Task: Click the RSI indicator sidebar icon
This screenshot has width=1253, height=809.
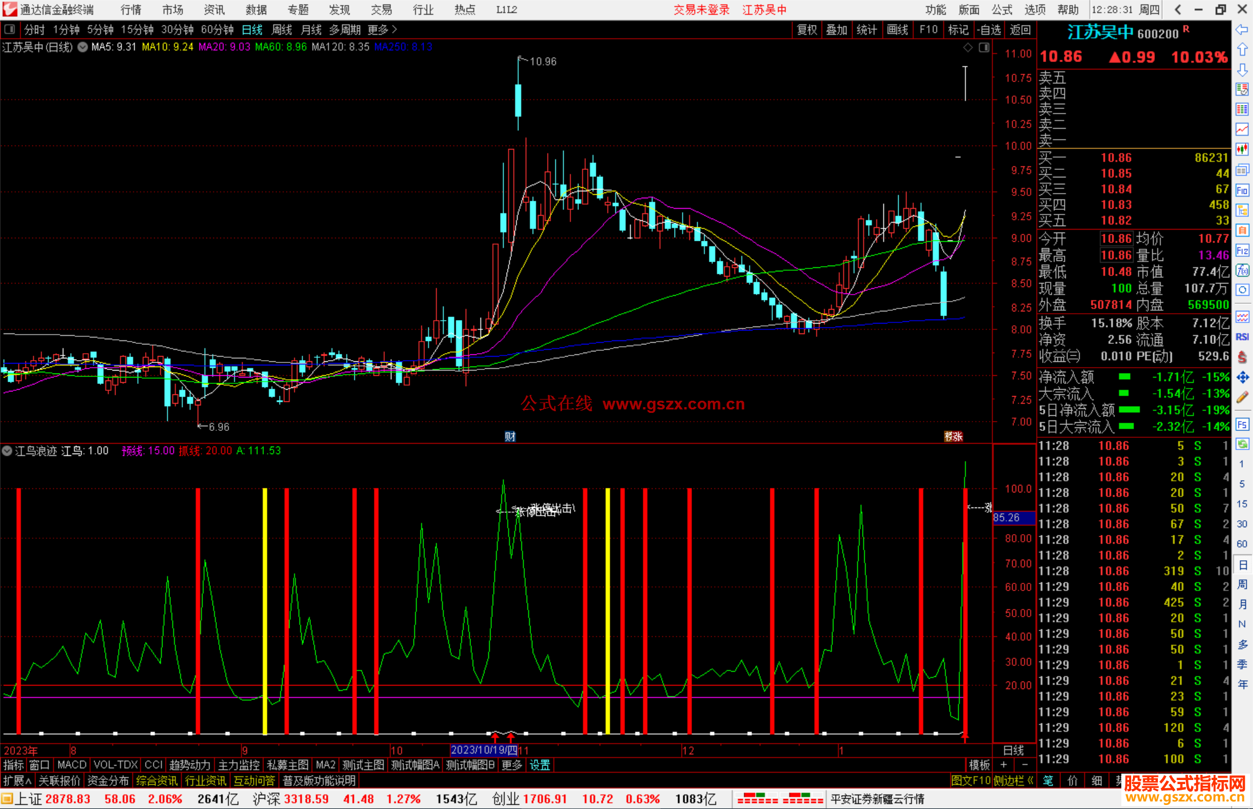Action: (x=1242, y=337)
